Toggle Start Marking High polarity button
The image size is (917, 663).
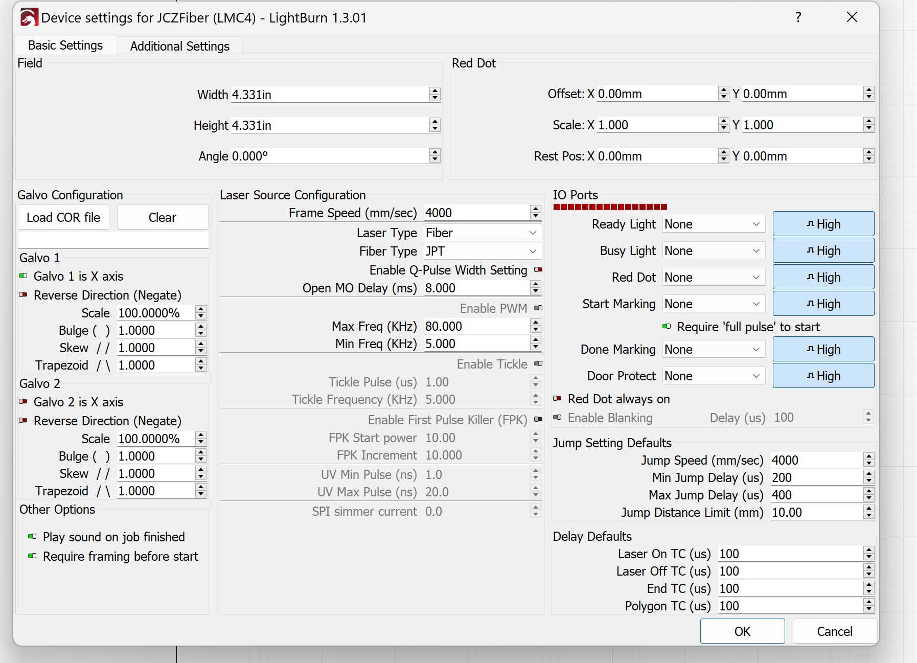point(823,304)
